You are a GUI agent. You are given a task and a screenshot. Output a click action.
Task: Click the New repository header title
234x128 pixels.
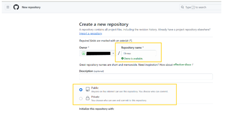point(31,7)
